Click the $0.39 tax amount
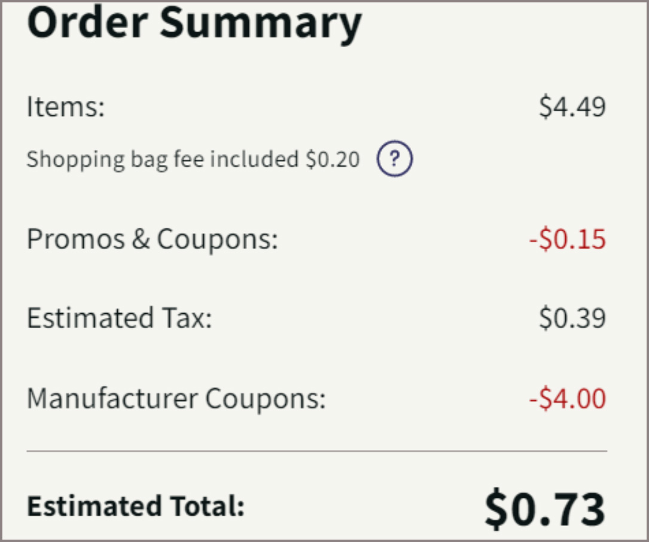This screenshot has width=649, height=542. (572, 318)
